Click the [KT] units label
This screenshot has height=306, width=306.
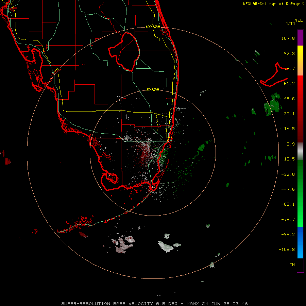(290, 23)
